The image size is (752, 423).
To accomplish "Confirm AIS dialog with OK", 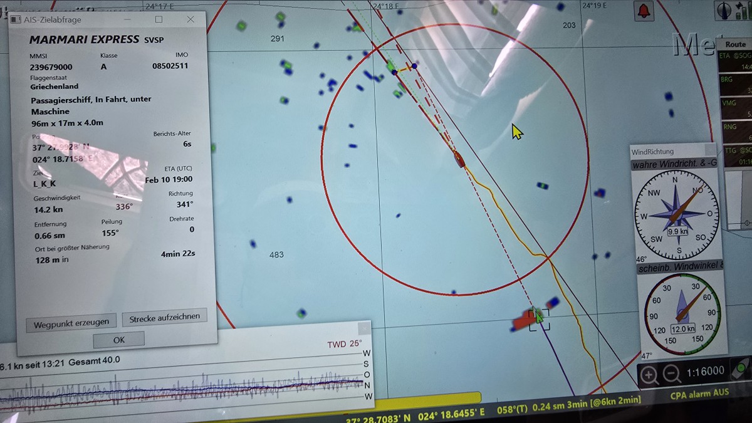I will tap(118, 340).
